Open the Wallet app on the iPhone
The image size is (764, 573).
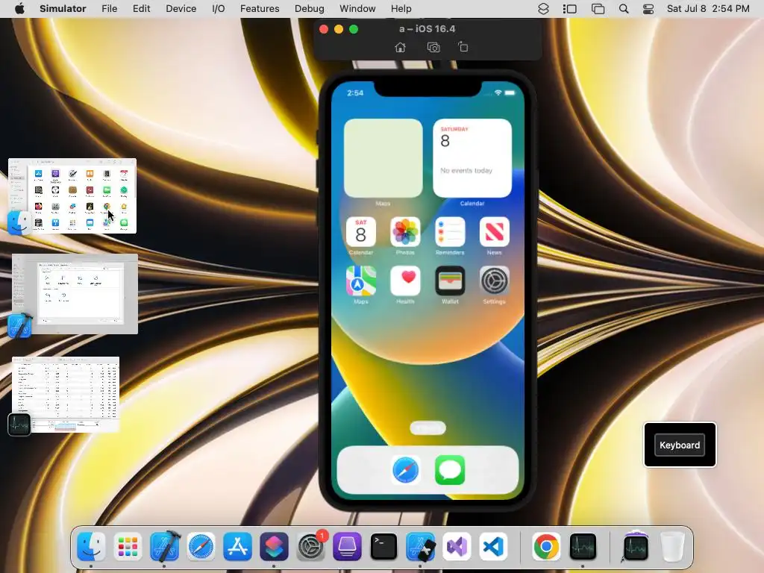[x=450, y=281]
